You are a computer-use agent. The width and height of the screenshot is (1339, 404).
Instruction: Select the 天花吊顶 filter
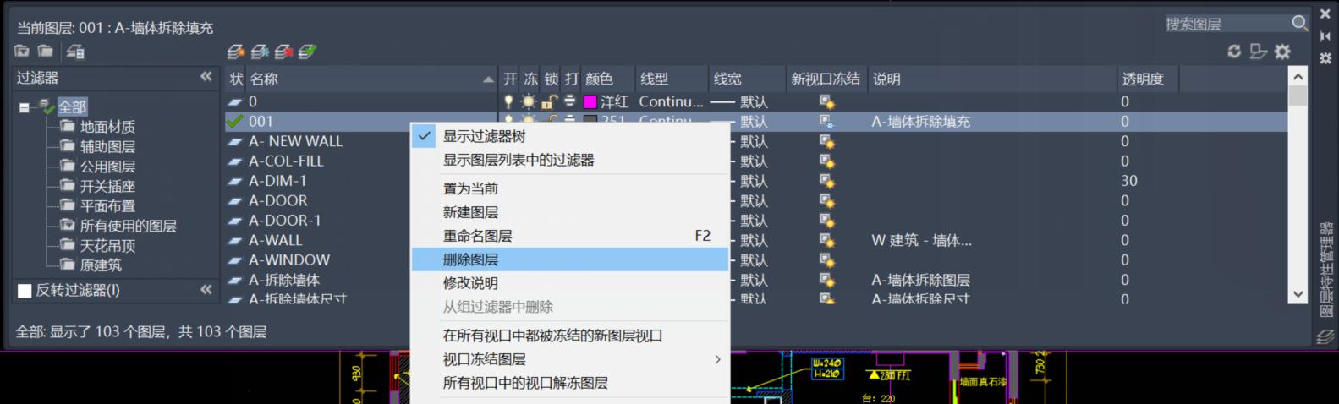pos(107,246)
